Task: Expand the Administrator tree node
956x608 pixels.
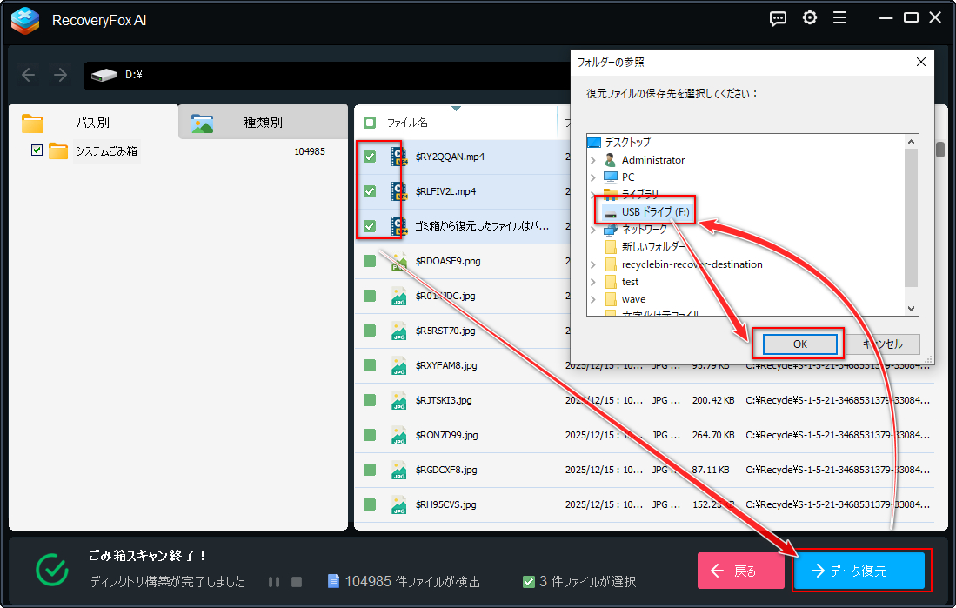Action: click(593, 160)
